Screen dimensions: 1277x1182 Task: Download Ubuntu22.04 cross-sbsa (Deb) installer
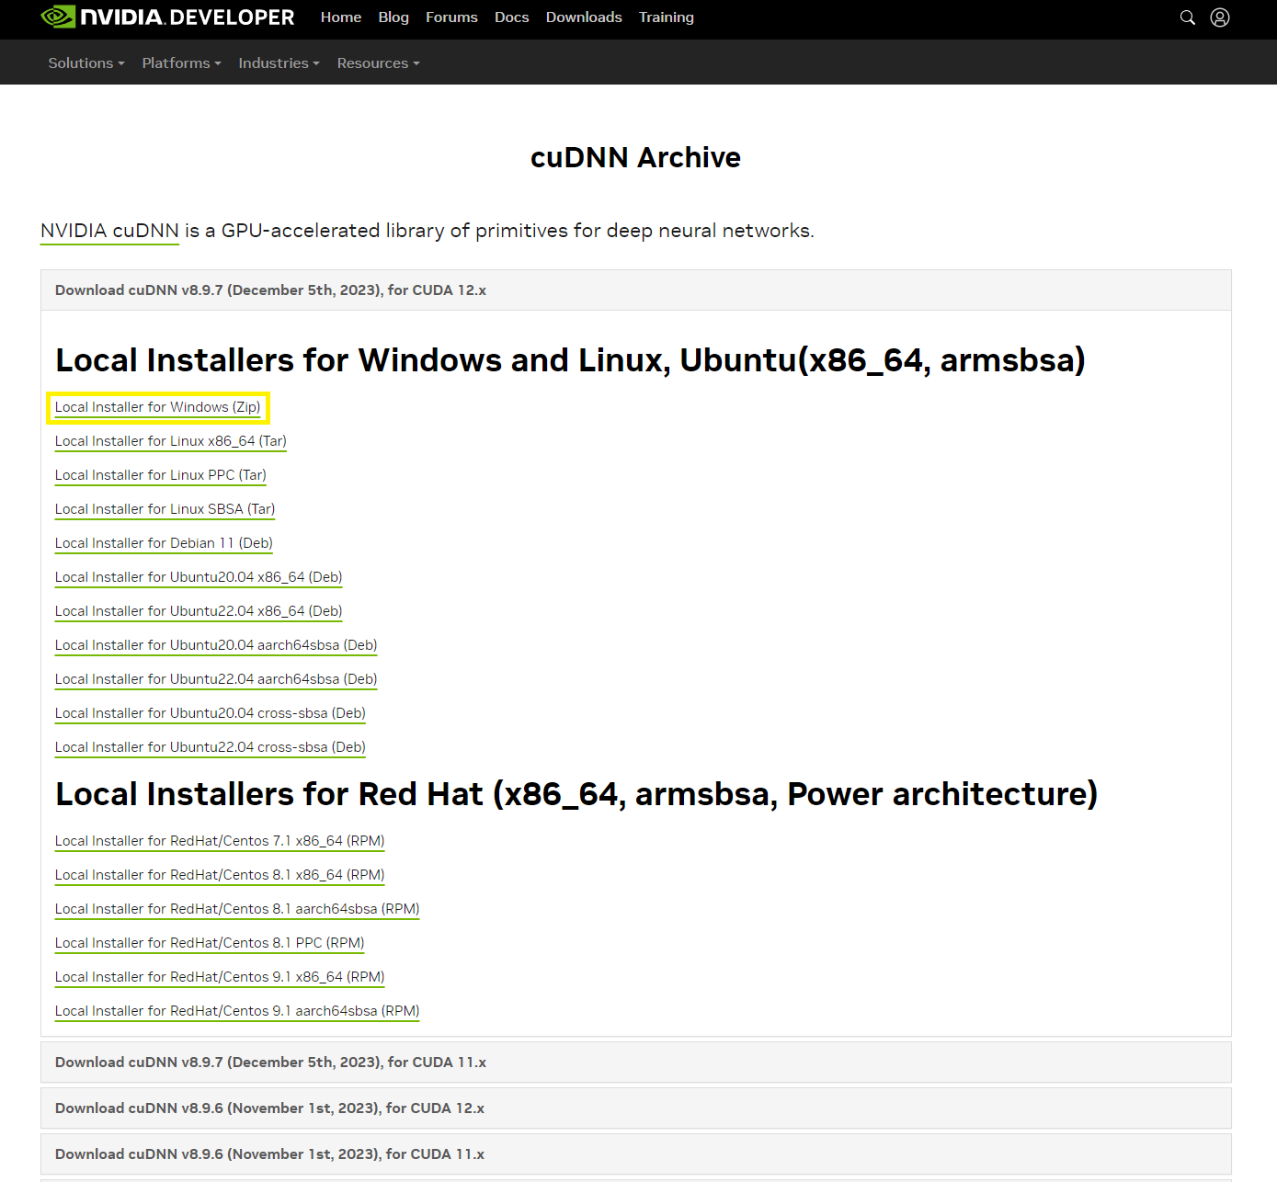click(x=211, y=747)
